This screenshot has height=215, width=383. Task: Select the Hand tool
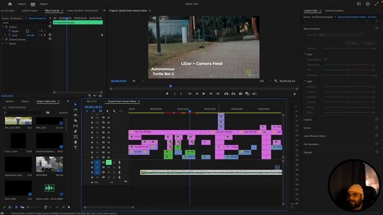tap(75, 142)
